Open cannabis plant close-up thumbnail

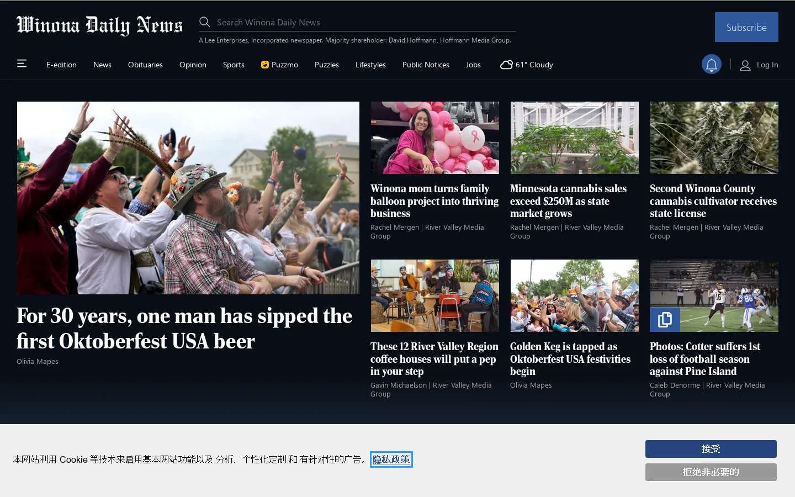pos(714,138)
